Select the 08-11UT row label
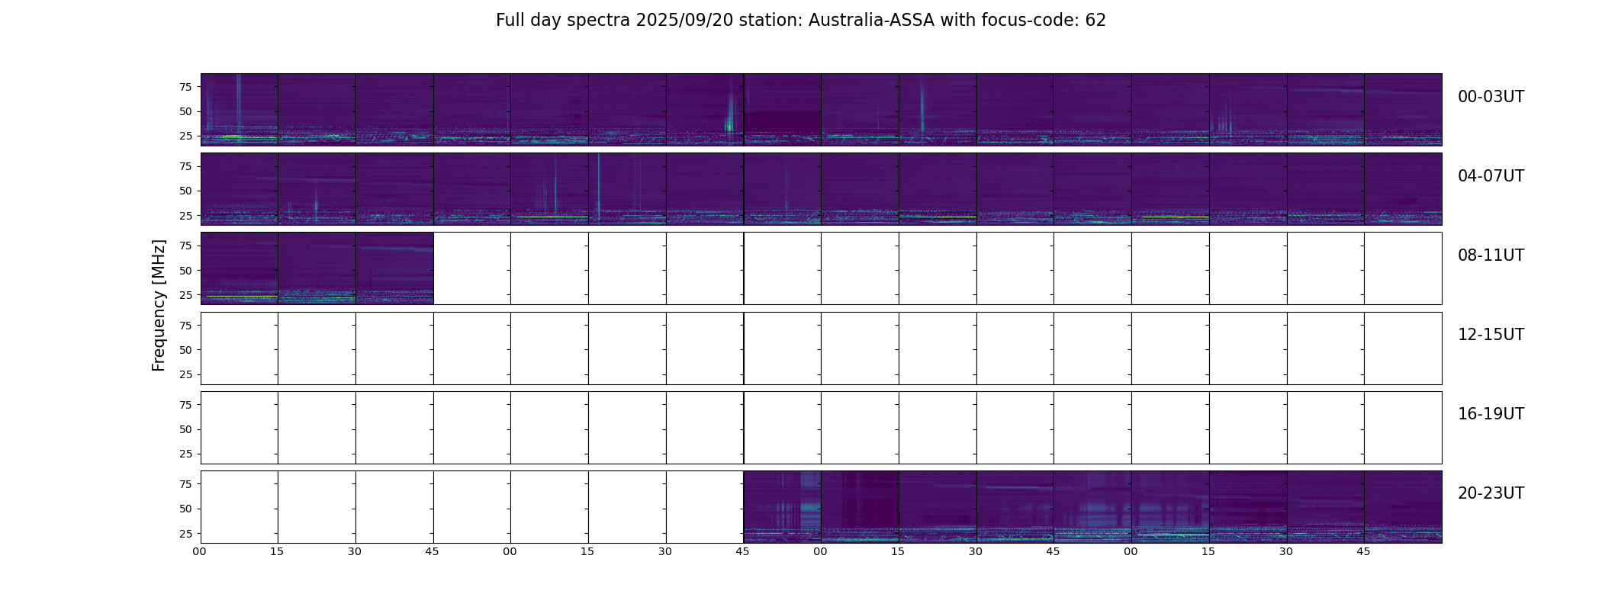The image size is (1602, 610). tap(1490, 255)
